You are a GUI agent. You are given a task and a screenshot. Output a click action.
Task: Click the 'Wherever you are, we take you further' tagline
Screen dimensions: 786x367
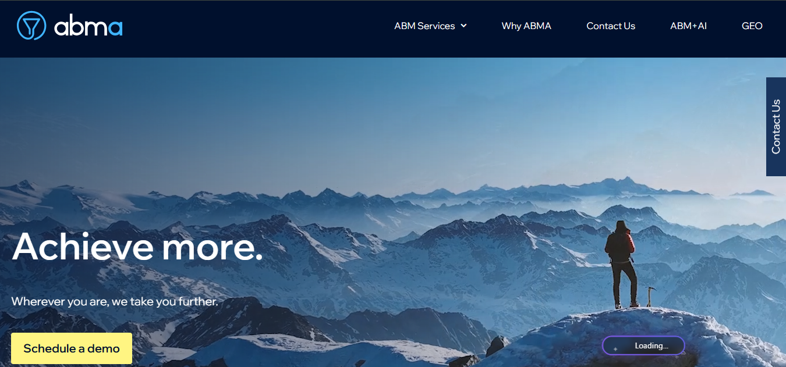point(115,301)
